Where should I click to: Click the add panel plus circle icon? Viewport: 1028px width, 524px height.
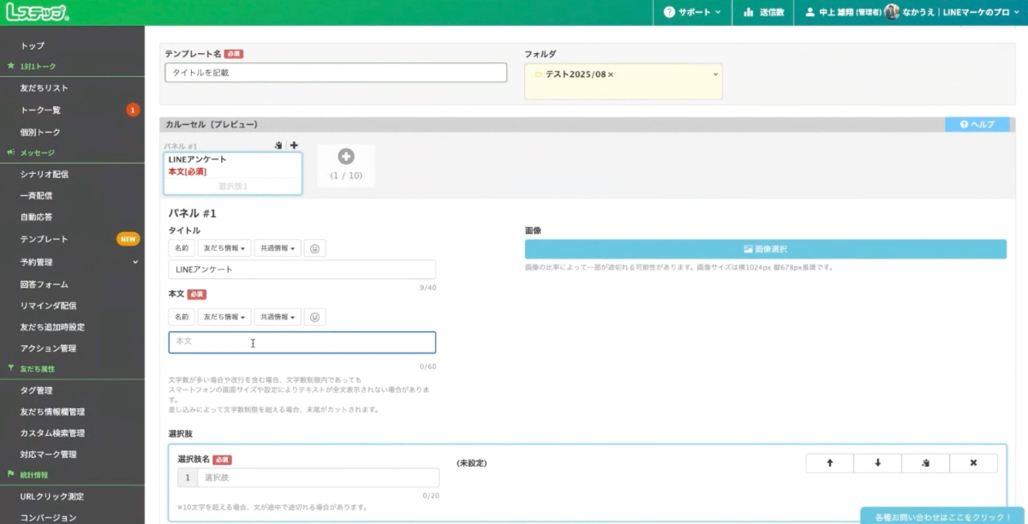[x=346, y=157]
